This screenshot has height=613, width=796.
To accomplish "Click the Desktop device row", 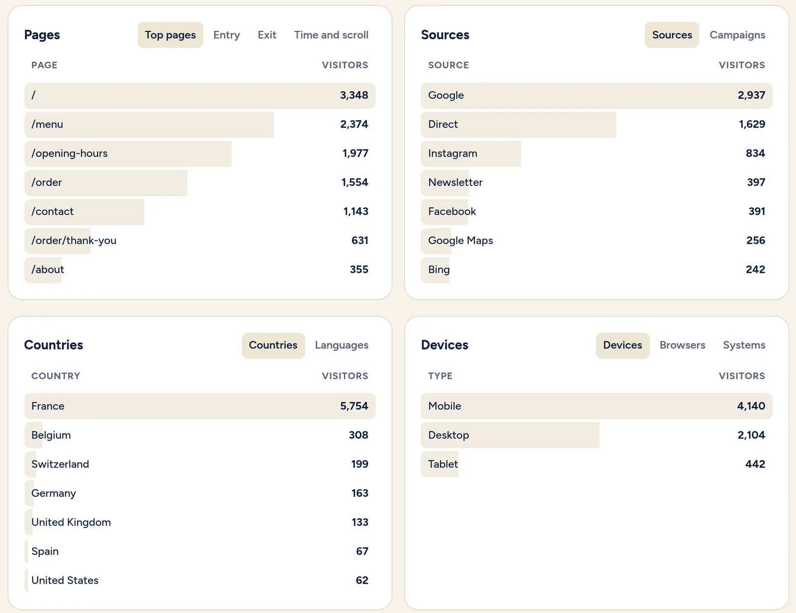I will pyautogui.click(x=597, y=436).
